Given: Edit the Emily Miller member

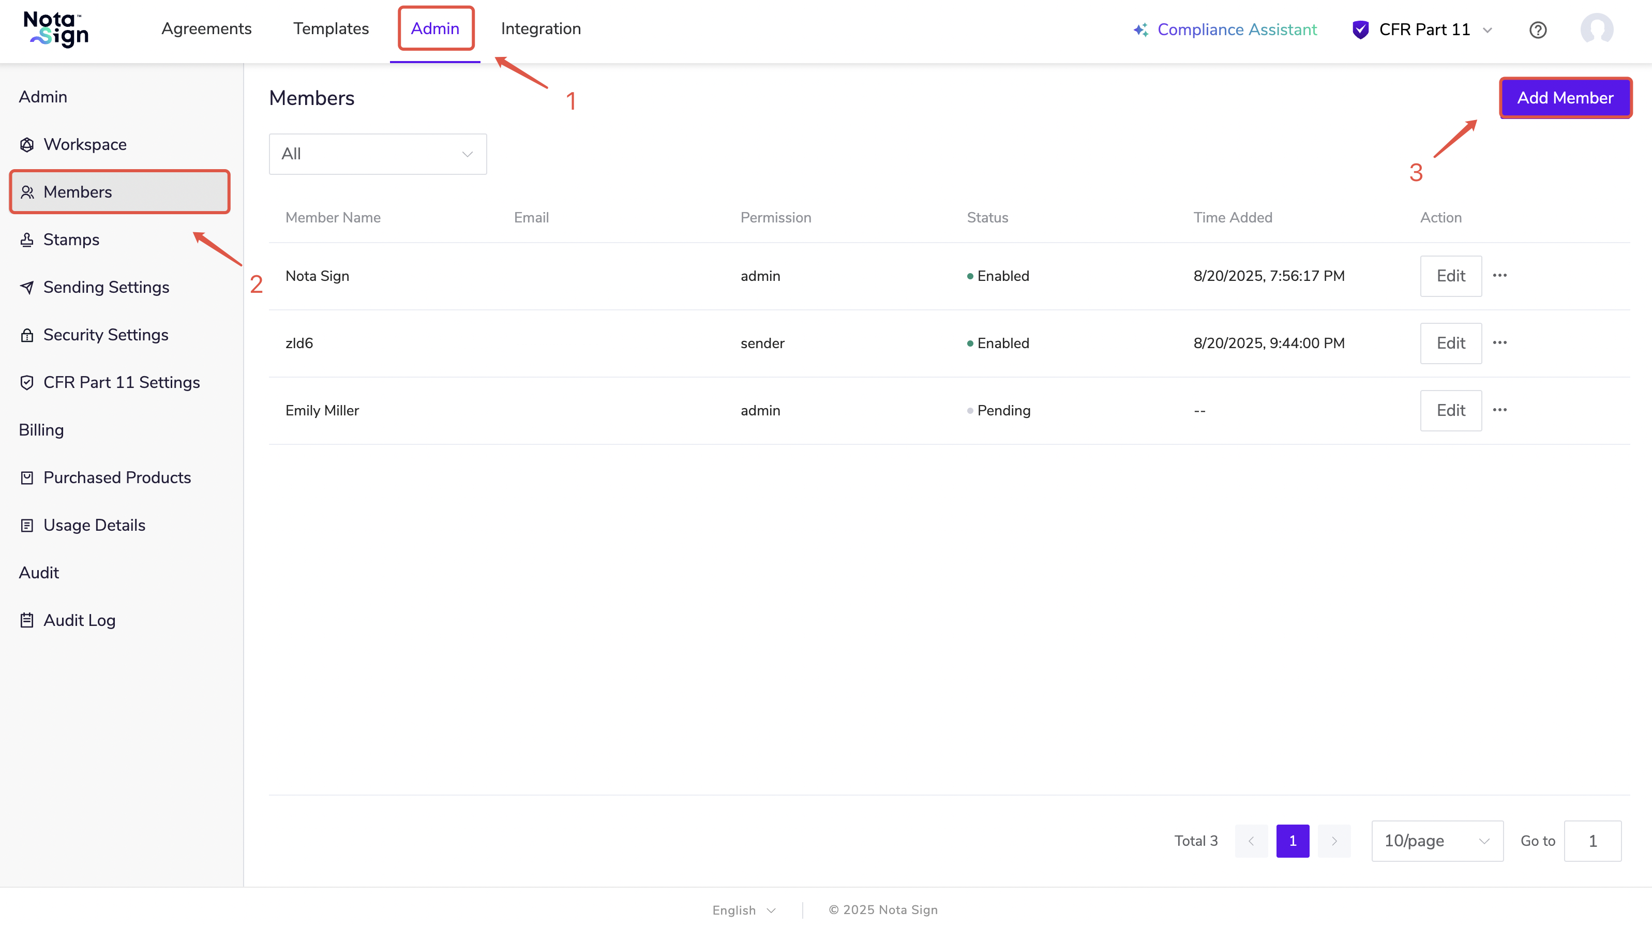Looking at the screenshot, I should pos(1450,411).
